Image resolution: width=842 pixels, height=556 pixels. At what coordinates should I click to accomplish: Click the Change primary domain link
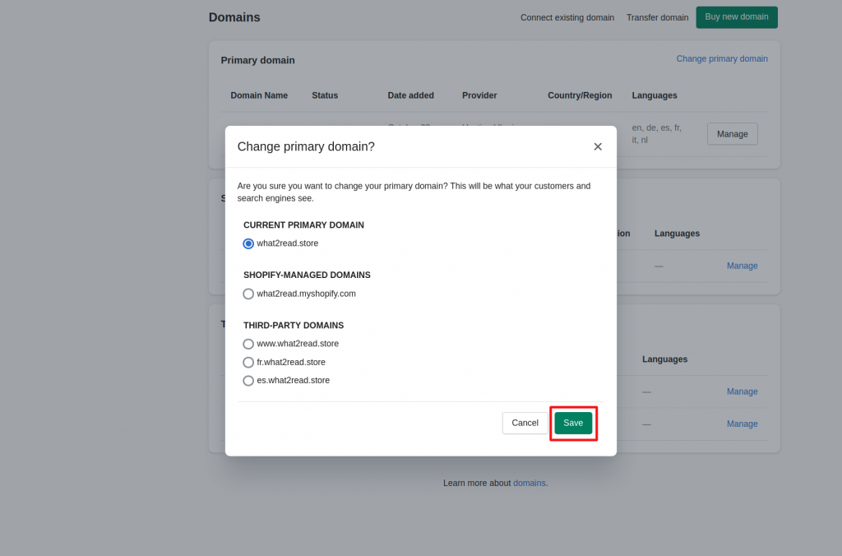[x=722, y=58]
